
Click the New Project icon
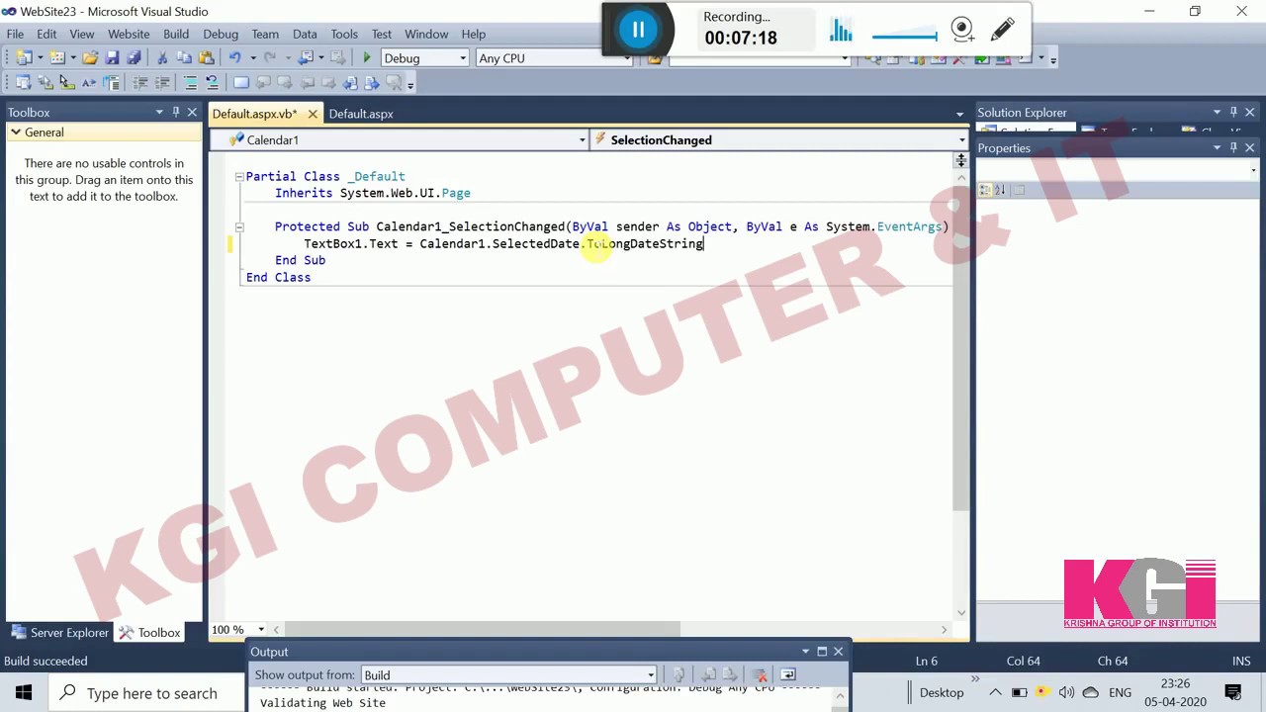pos(24,58)
